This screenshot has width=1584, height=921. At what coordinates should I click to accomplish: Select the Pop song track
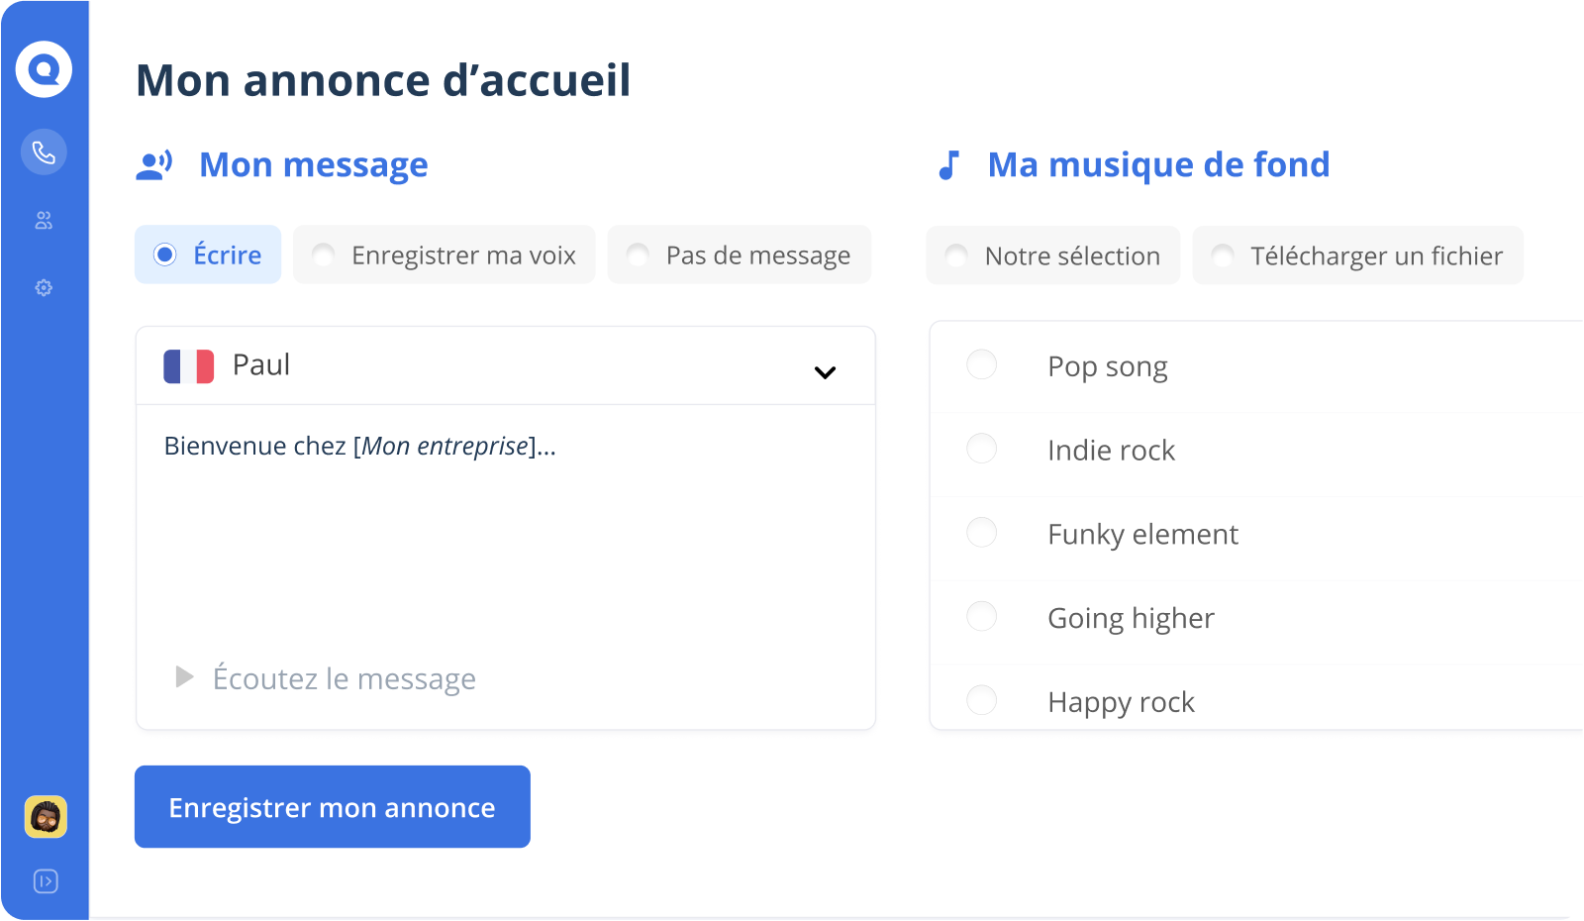[981, 365]
